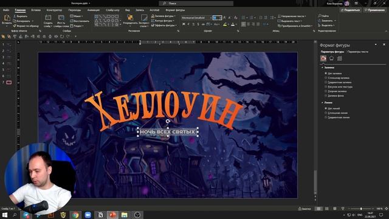
Task: Align text left in paragraph group
Action: (x=244, y=24)
